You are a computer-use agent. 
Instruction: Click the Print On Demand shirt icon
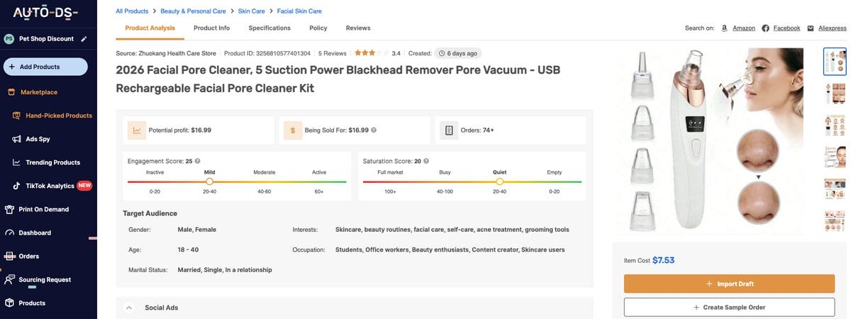pos(10,210)
